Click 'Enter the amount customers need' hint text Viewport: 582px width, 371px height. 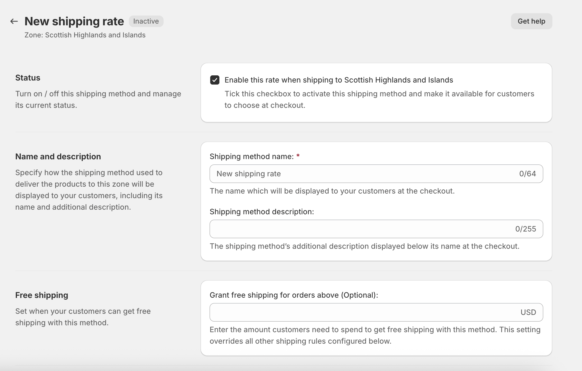point(375,335)
